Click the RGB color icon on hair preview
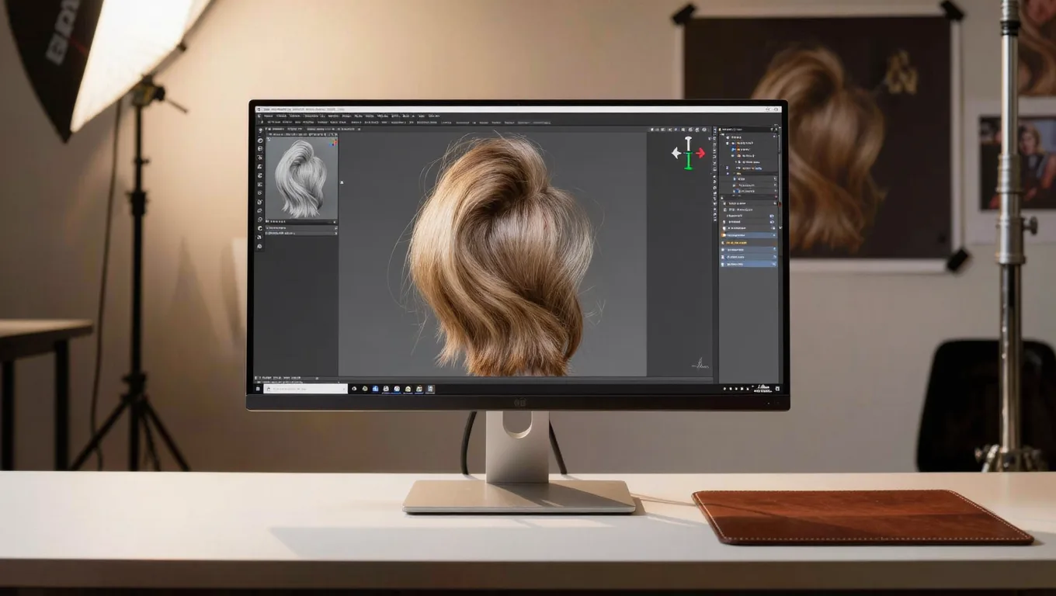Screen dimensions: 1056x596 point(332,143)
